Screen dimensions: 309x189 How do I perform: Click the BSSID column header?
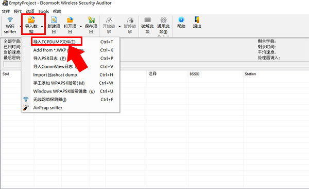[x=195, y=74]
